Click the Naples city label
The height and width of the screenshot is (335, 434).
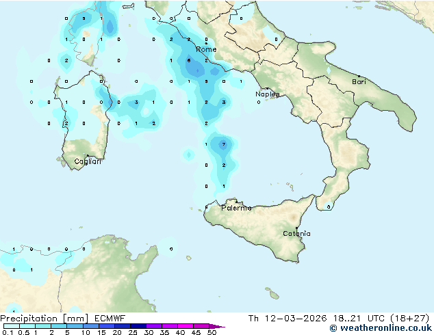pos(268,94)
